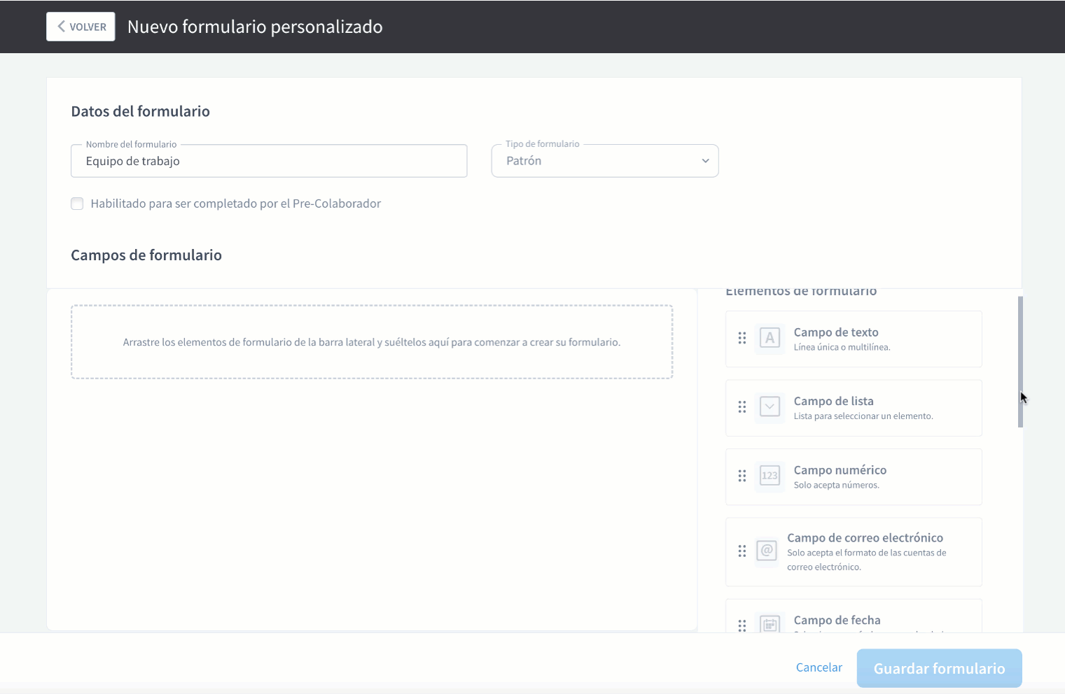This screenshot has height=694, width=1065.
Task: Click the form elements panel scrollbar
Action: tap(1020, 361)
